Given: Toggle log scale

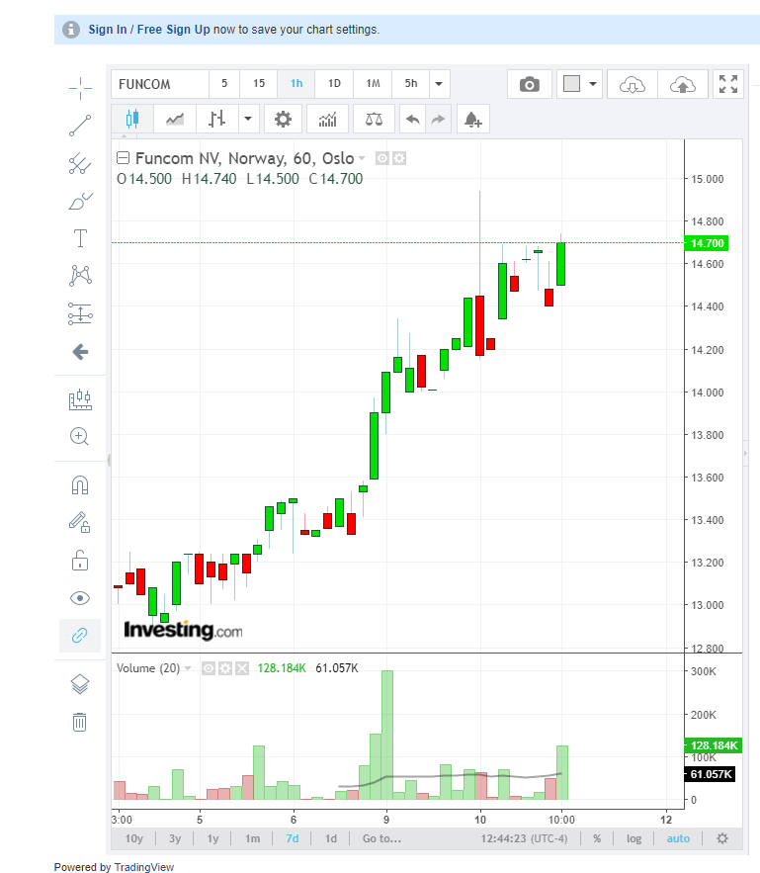Looking at the screenshot, I should click(x=633, y=838).
